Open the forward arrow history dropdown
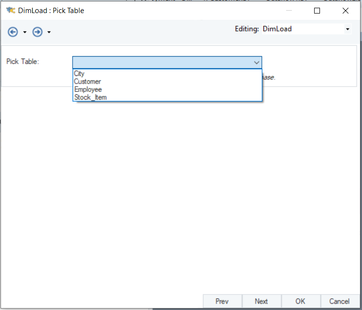This screenshot has width=362, height=310. point(49,32)
